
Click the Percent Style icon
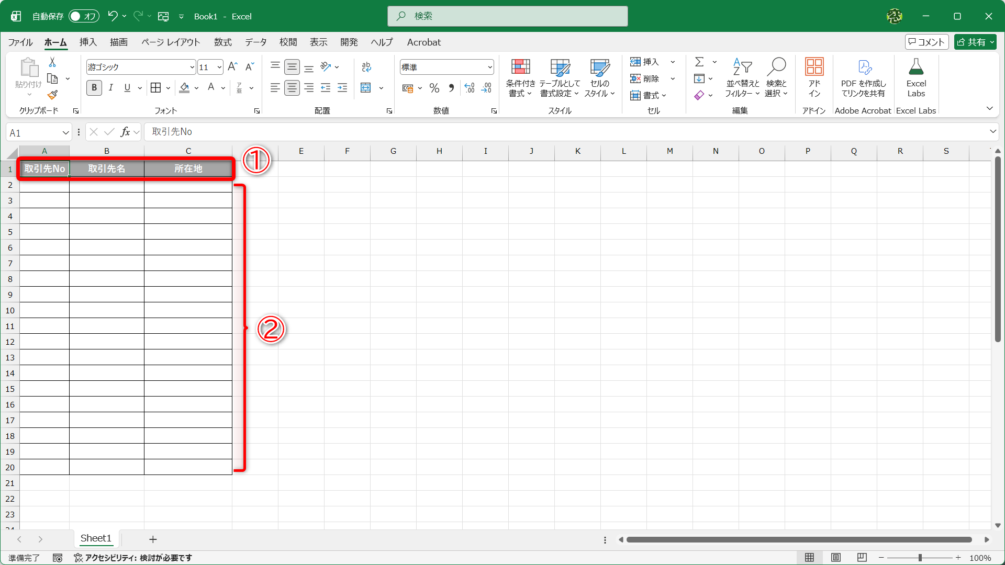click(x=434, y=88)
